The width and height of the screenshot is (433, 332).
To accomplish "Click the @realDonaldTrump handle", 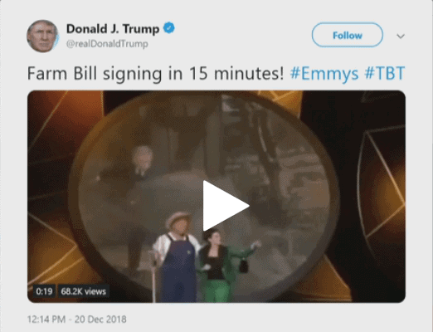I will pos(107,44).
